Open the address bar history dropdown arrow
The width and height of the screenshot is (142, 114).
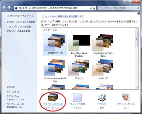(x=90, y=8)
